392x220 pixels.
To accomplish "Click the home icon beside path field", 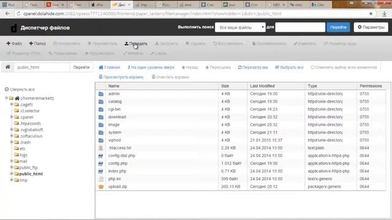I will (x=8, y=67).
